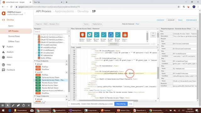201x113 pixels.
Task: Open the Admin gear icon
Action: [x=3, y=57]
